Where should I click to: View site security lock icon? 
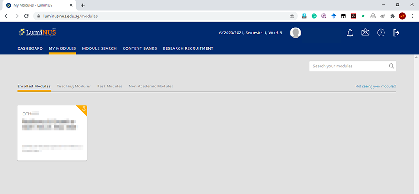39,16
